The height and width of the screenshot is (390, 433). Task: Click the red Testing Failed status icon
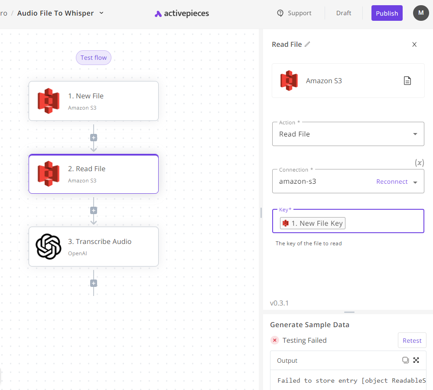click(275, 340)
